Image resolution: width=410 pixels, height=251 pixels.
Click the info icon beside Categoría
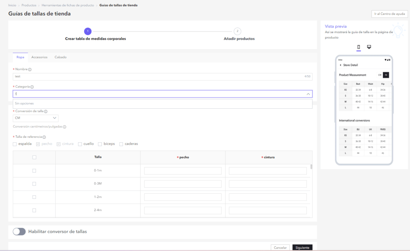[32, 87]
